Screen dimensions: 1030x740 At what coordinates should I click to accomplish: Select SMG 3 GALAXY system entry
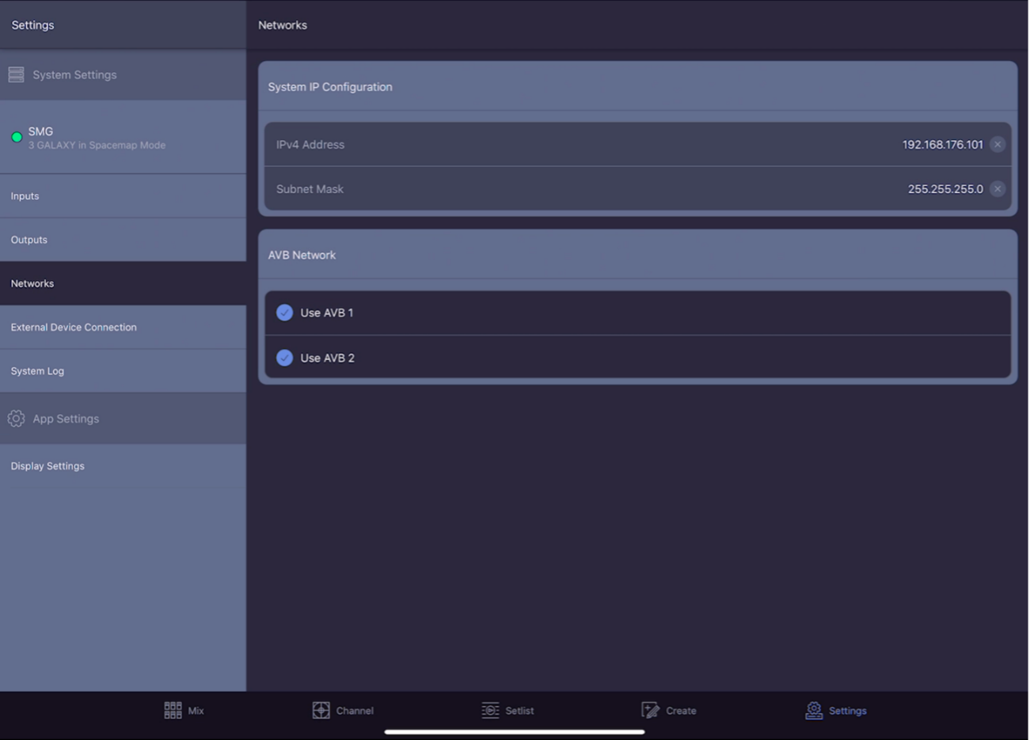click(x=123, y=137)
